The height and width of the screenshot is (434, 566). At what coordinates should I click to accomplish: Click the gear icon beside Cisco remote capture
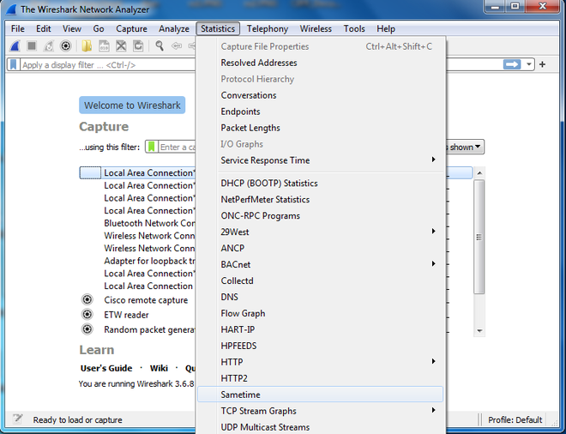87,299
